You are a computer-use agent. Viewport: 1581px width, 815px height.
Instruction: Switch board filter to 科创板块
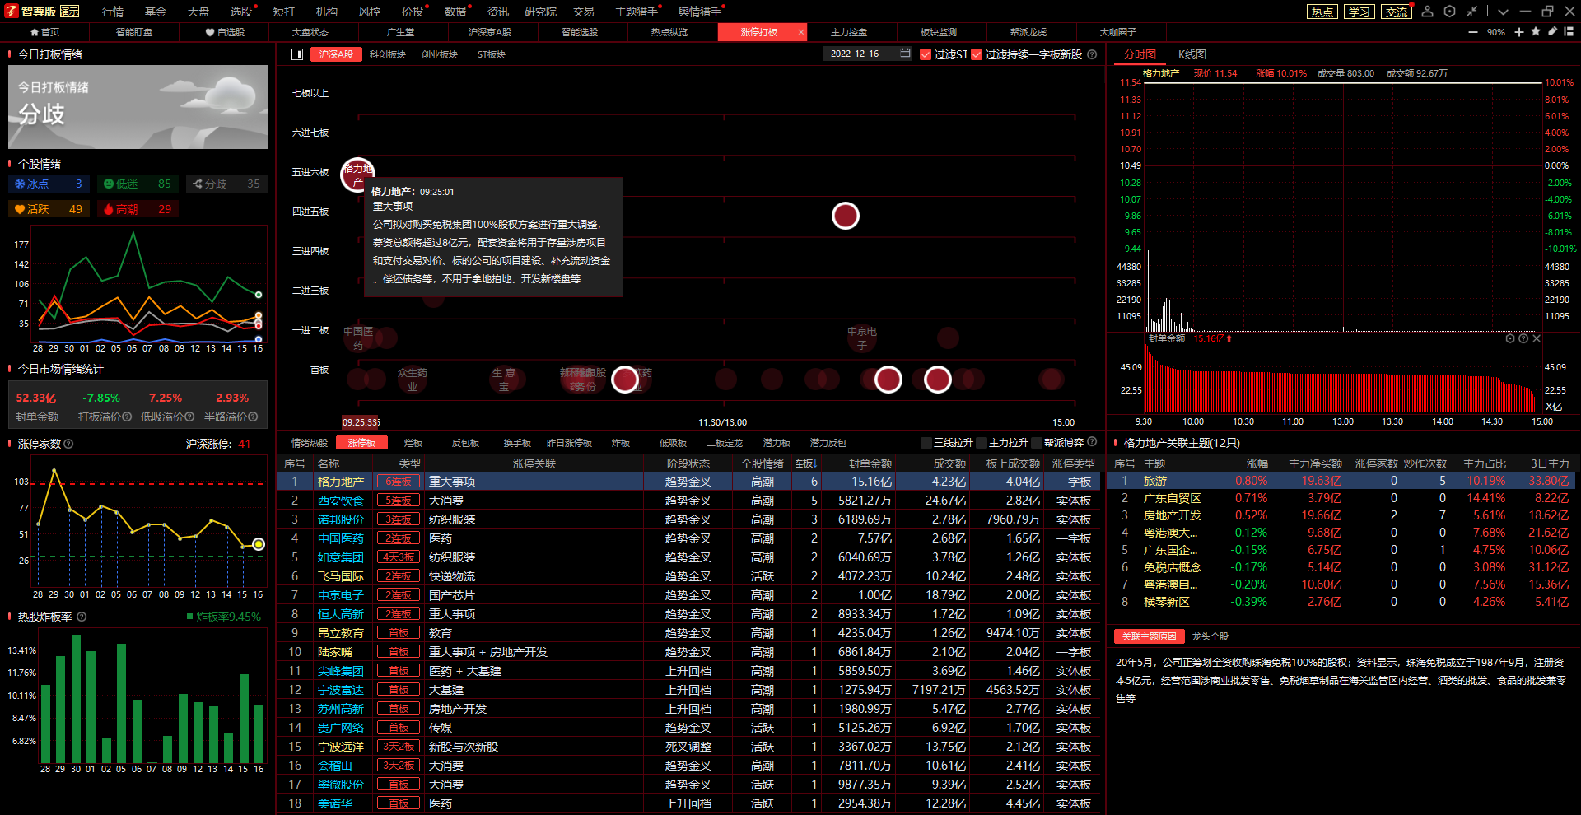click(x=388, y=54)
